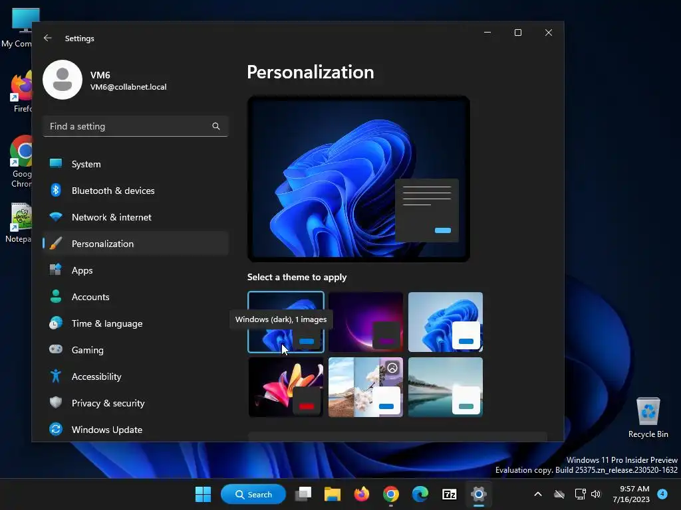Image resolution: width=681 pixels, height=510 pixels.
Task: Launch Firefox from the taskbar
Action: coord(361,494)
